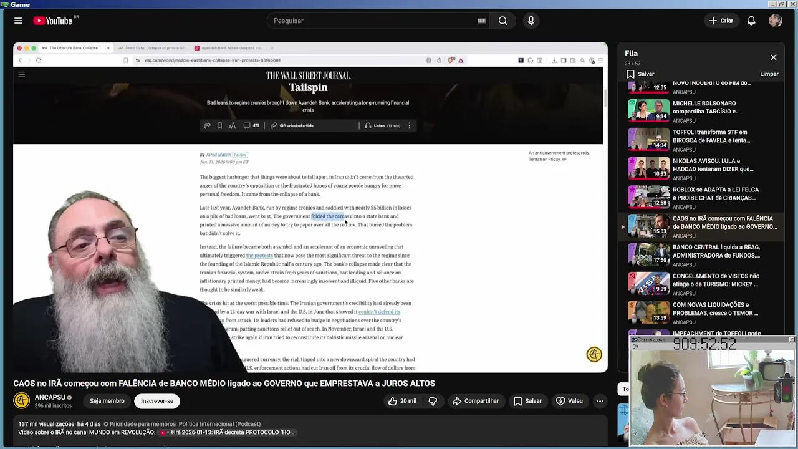Open WSJ article three-dot options
Viewport: 798px width, 449px height.
coord(409,125)
